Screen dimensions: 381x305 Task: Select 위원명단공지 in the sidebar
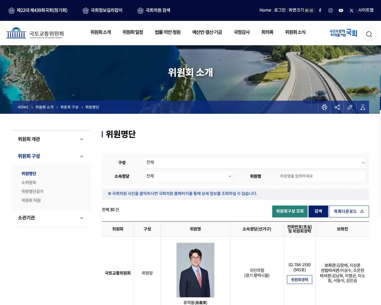point(32,192)
